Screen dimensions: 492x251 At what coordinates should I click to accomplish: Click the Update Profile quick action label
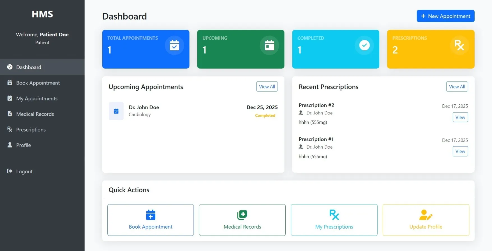point(426,227)
